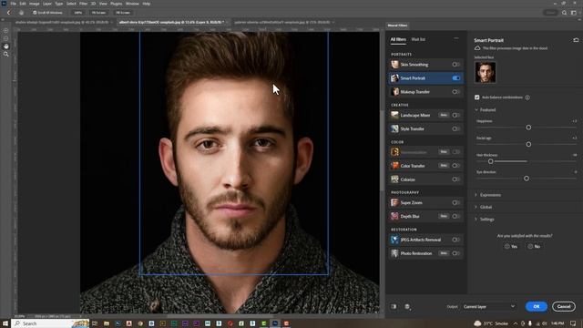The image size is (583, 328).
Task: Expand the Global section
Action: click(x=476, y=207)
